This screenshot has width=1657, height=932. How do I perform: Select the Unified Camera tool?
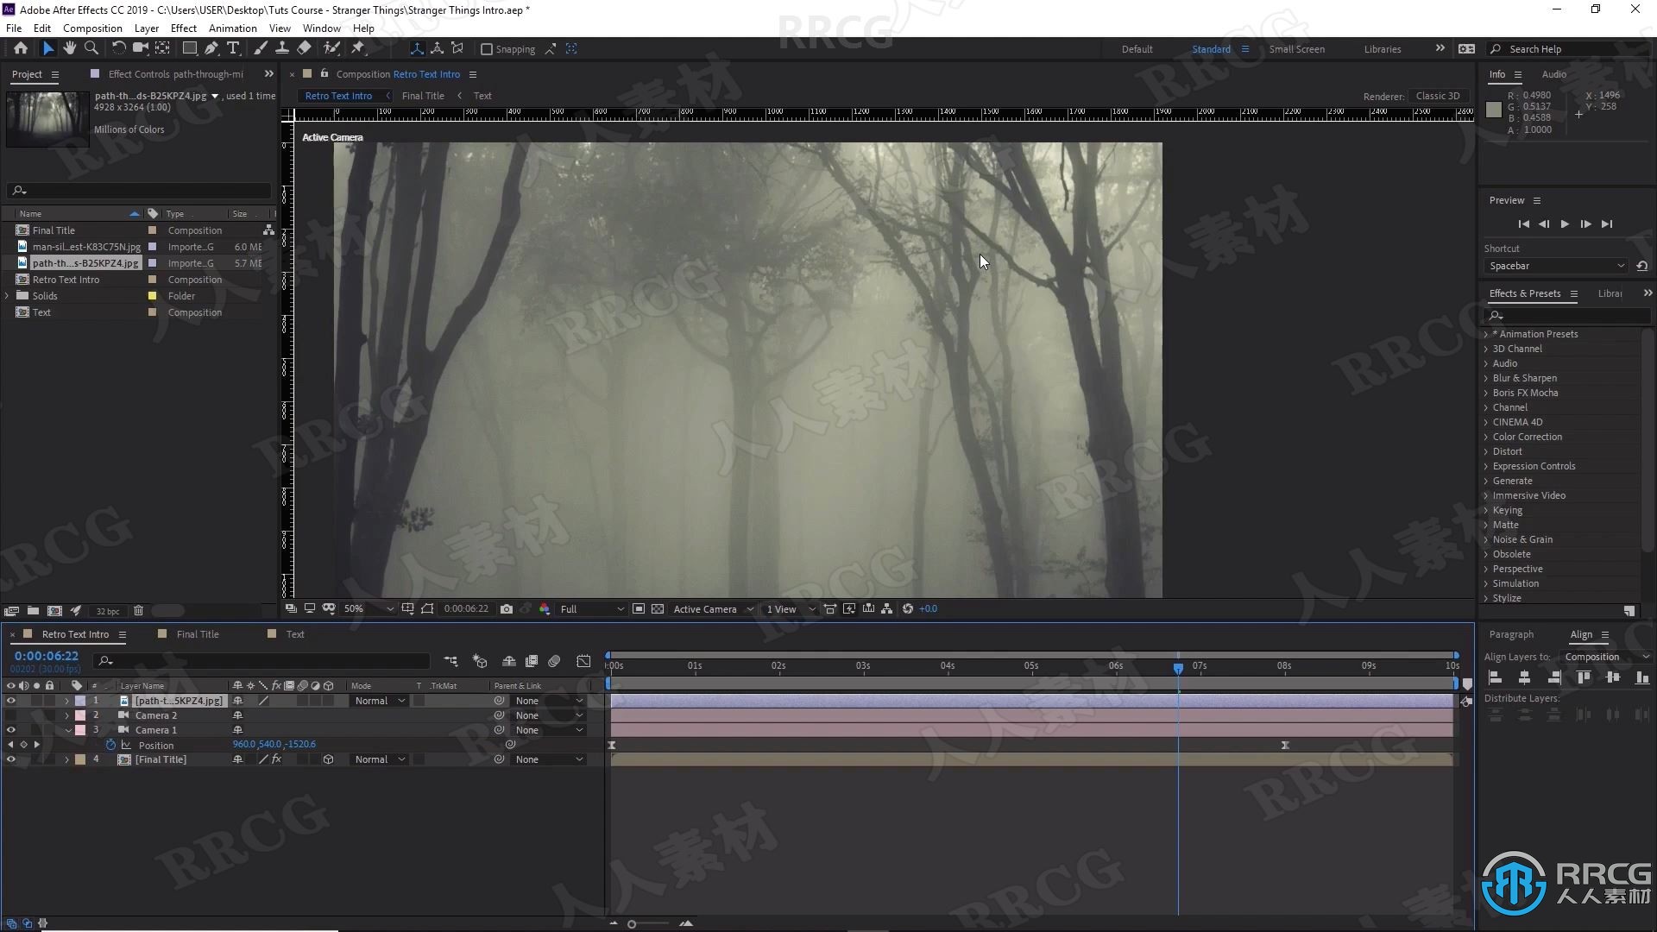tap(140, 48)
